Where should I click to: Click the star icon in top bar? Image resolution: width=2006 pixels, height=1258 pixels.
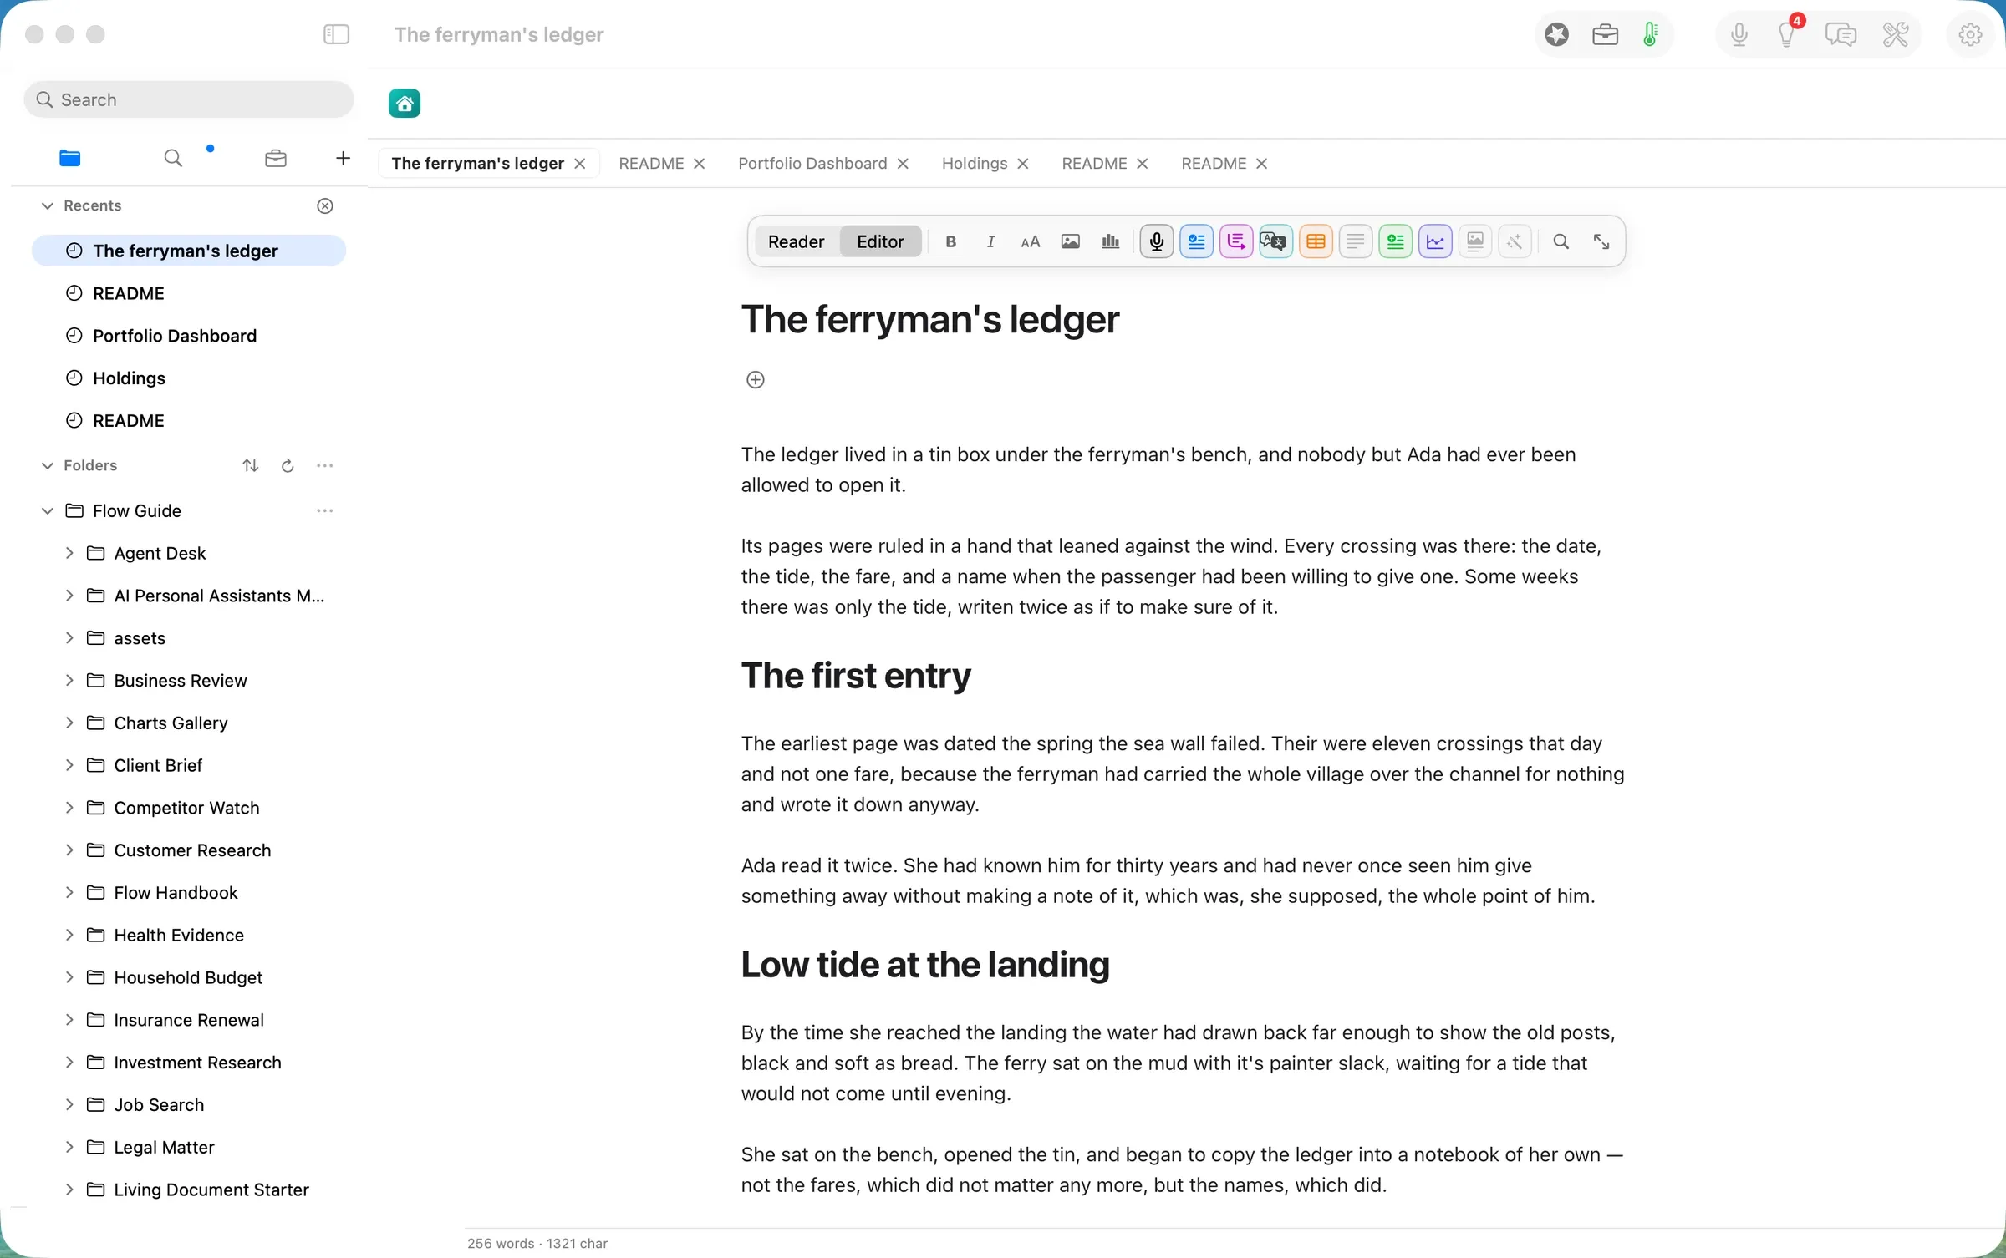(1556, 34)
